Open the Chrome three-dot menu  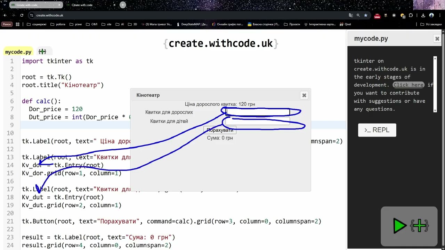[440, 15]
